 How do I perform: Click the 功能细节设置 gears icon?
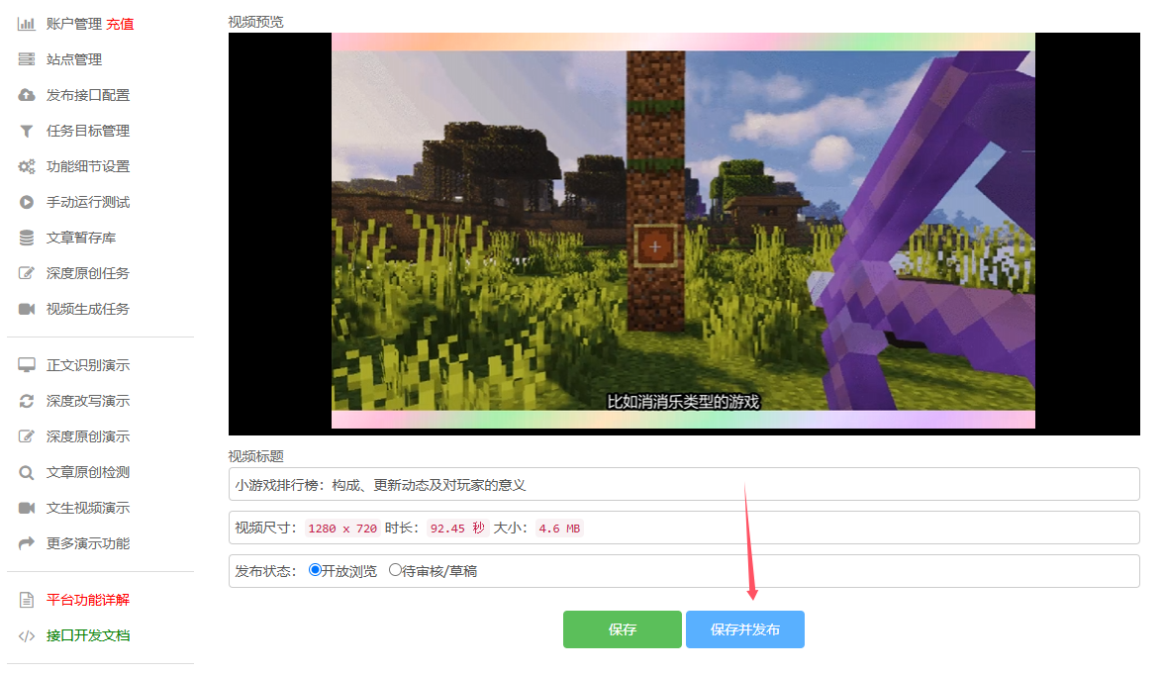tap(27, 166)
